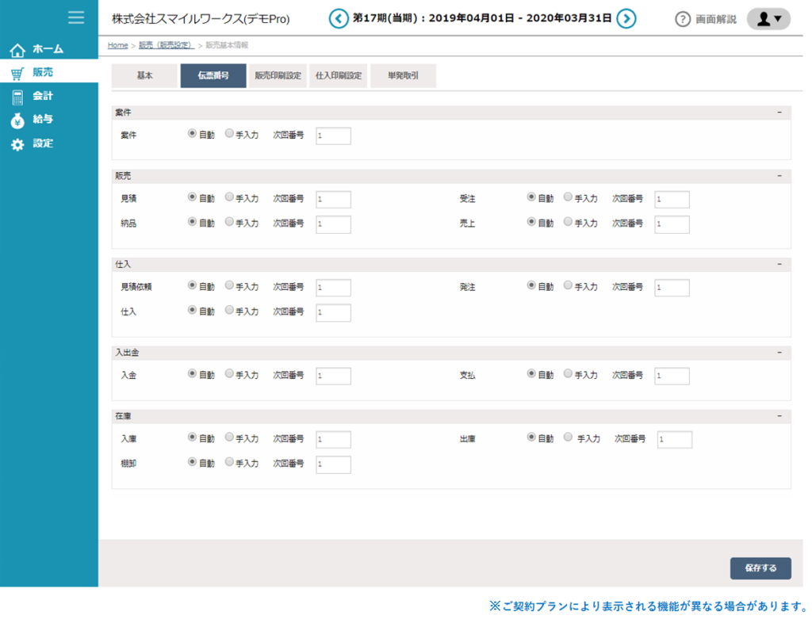This screenshot has height=623, width=812.
Task: Select 自動 for 発注
Action: pos(531,285)
